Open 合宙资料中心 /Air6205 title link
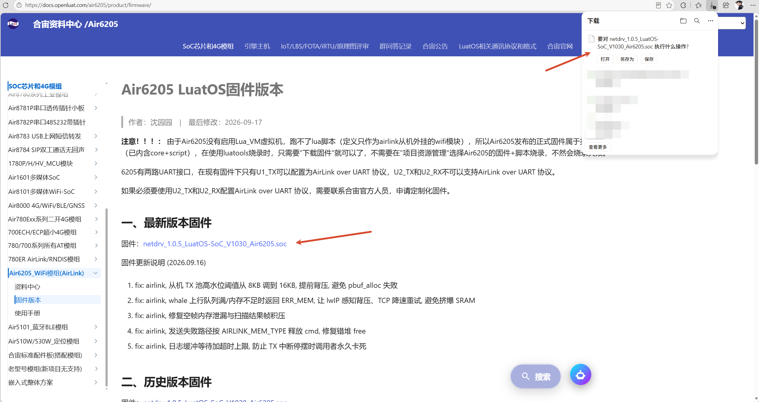The width and height of the screenshot is (759, 402). point(76,24)
